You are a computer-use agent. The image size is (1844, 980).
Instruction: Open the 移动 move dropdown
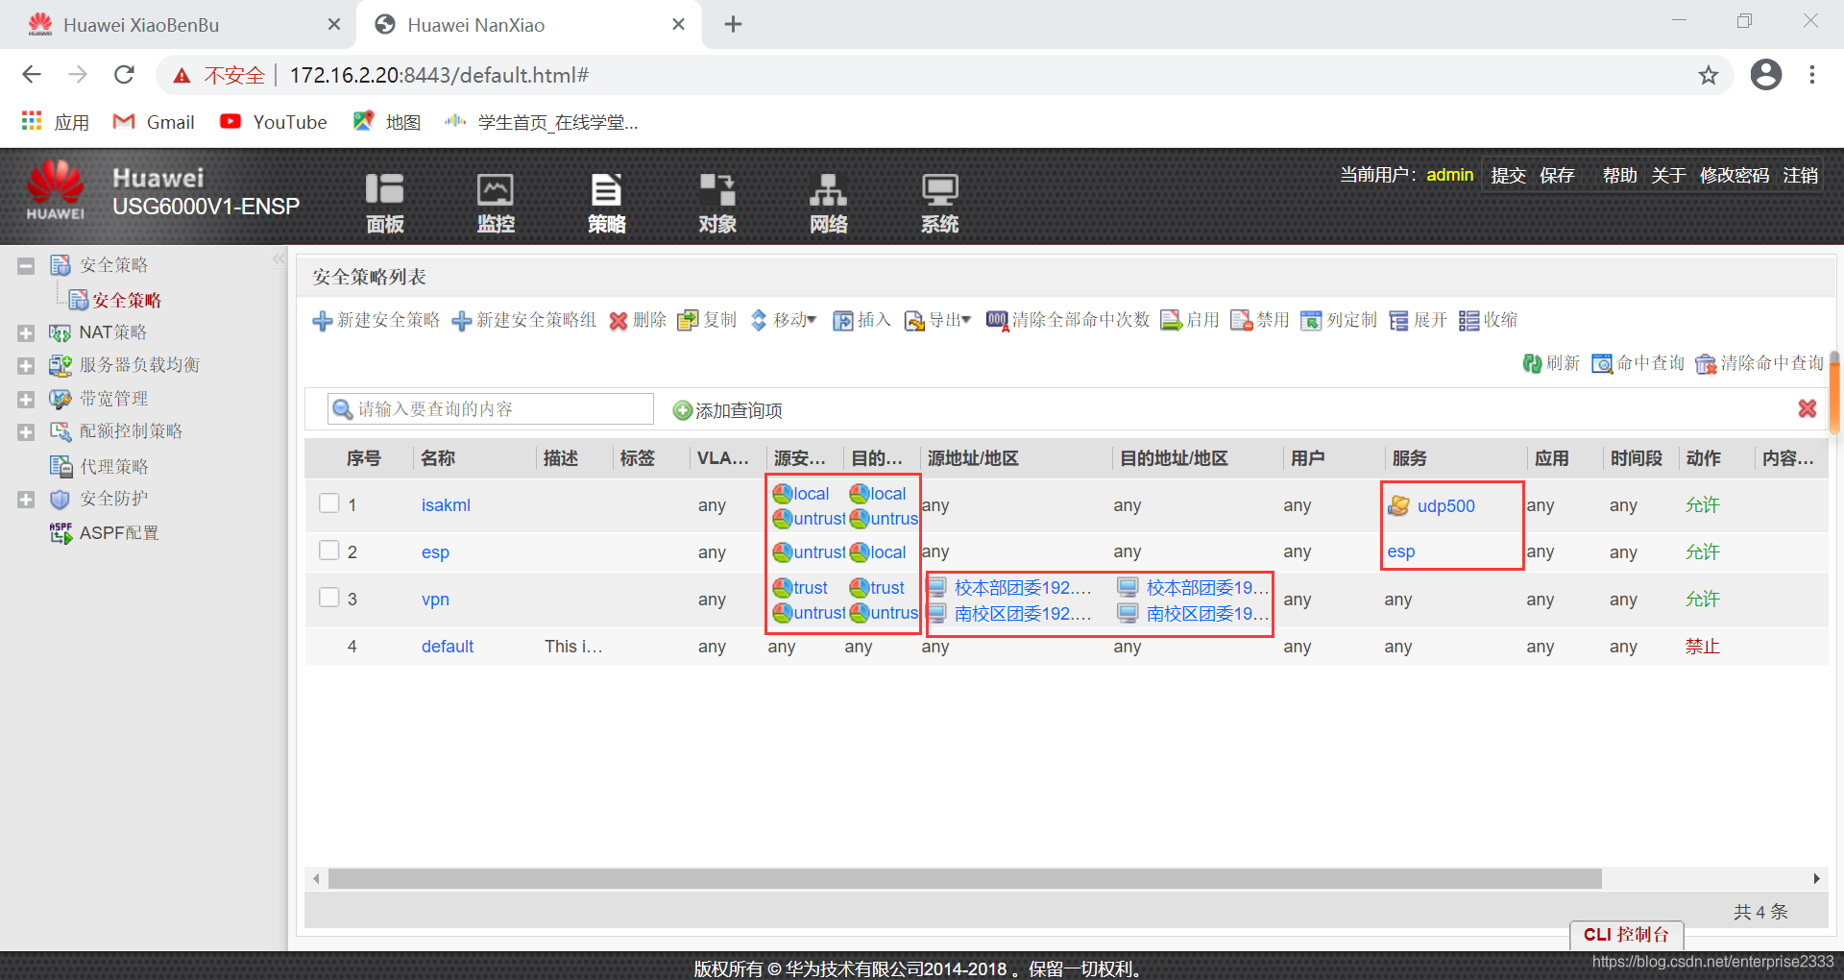point(784,320)
